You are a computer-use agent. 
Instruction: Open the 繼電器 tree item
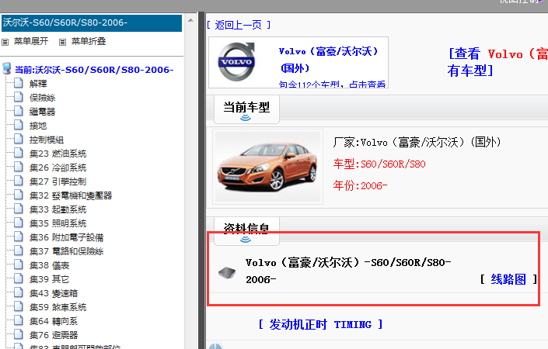42,112
